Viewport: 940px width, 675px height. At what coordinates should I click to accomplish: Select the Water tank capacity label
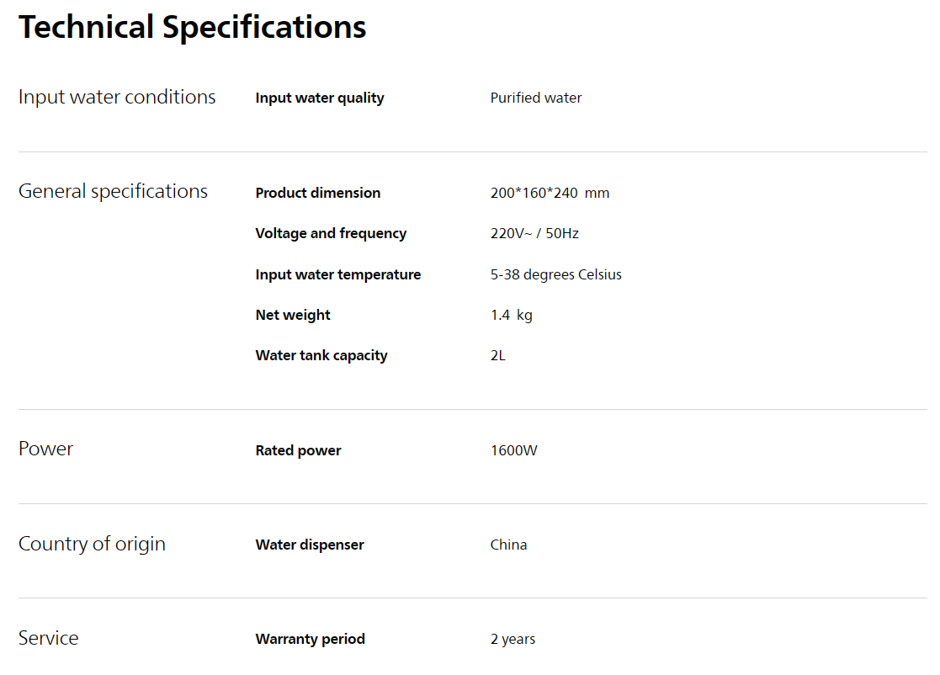[x=321, y=355]
